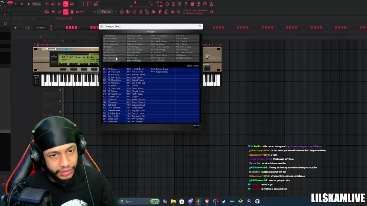Toggle the Record button in transport

click(28, 4)
